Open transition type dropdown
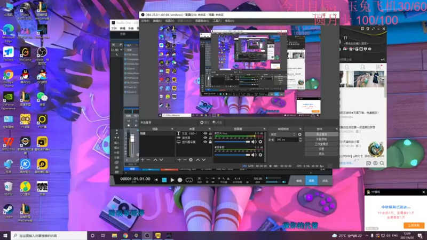 283,134
